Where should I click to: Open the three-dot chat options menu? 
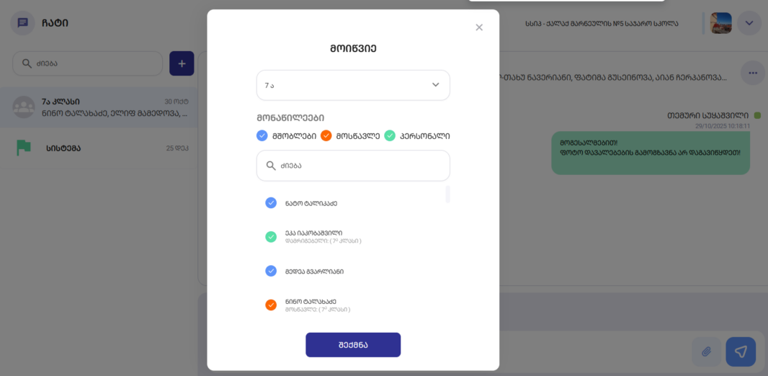753,73
